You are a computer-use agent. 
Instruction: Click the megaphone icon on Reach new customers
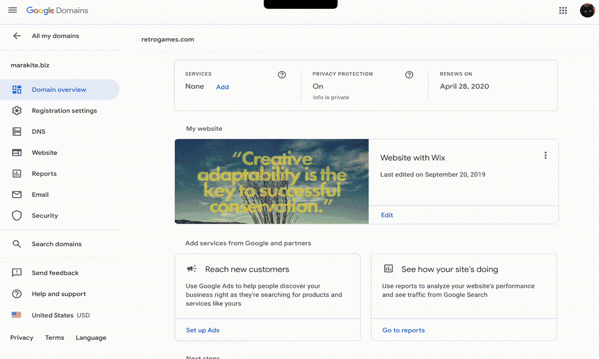(x=192, y=269)
